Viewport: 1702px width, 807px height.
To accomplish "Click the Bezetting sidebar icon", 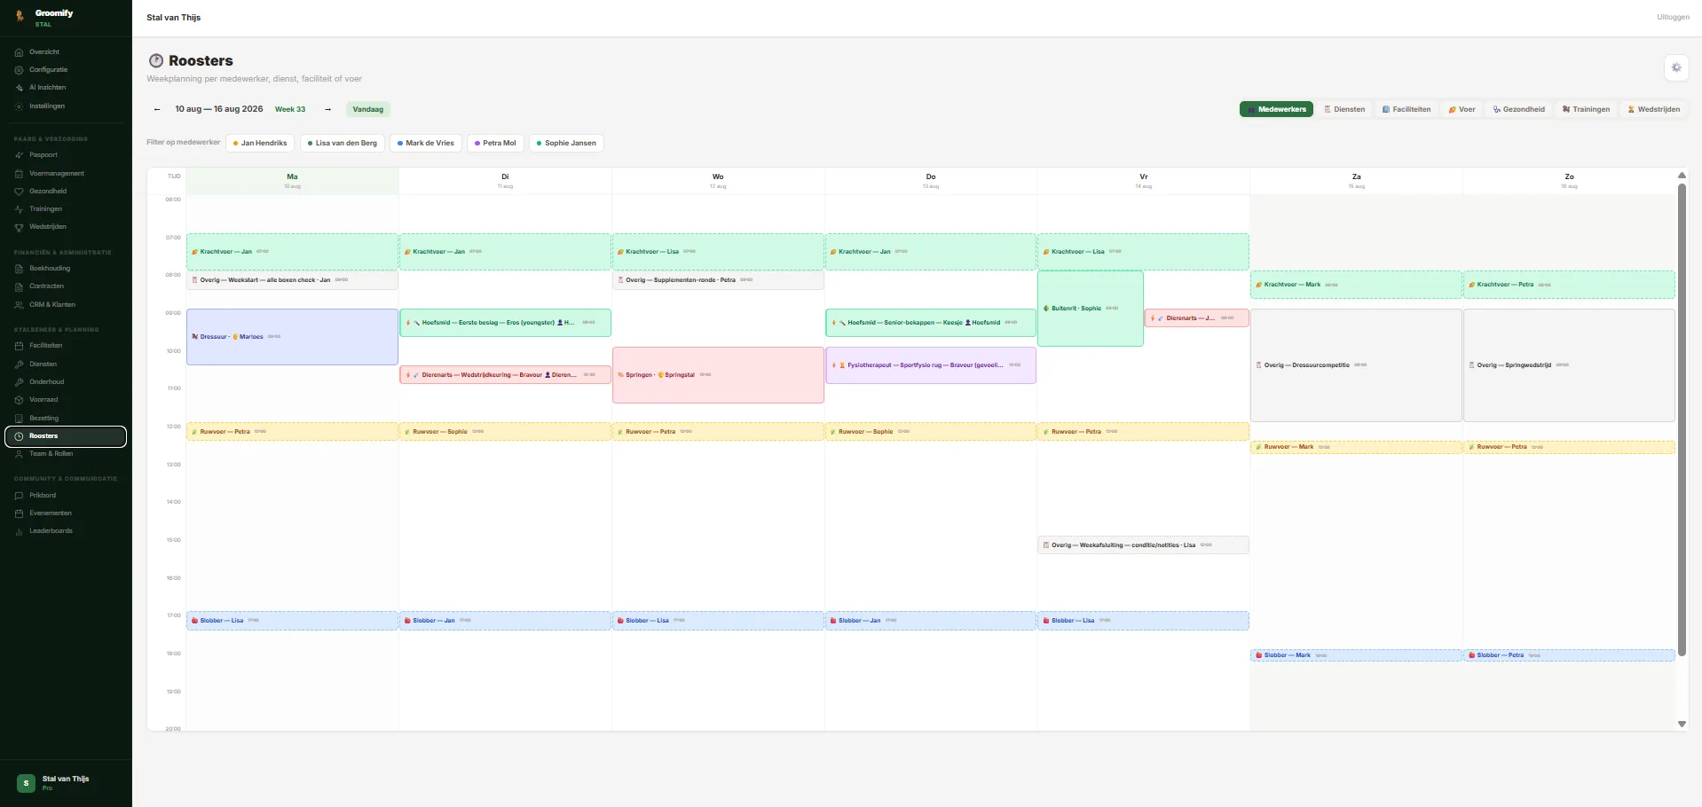I will pyautogui.click(x=19, y=419).
